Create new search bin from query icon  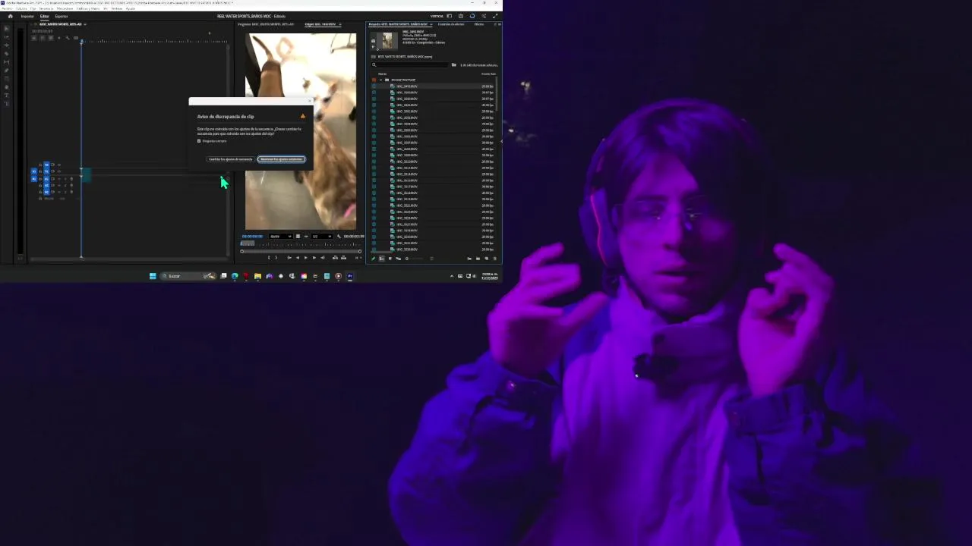(x=454, y=65)
